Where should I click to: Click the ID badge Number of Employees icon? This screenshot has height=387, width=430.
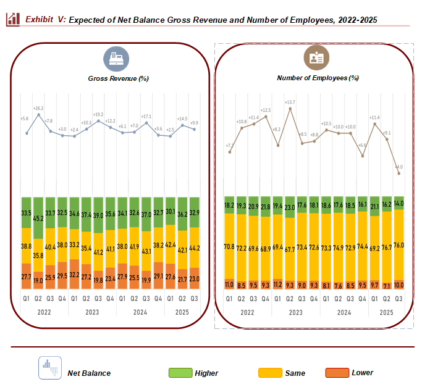click(x=316, y=59)
